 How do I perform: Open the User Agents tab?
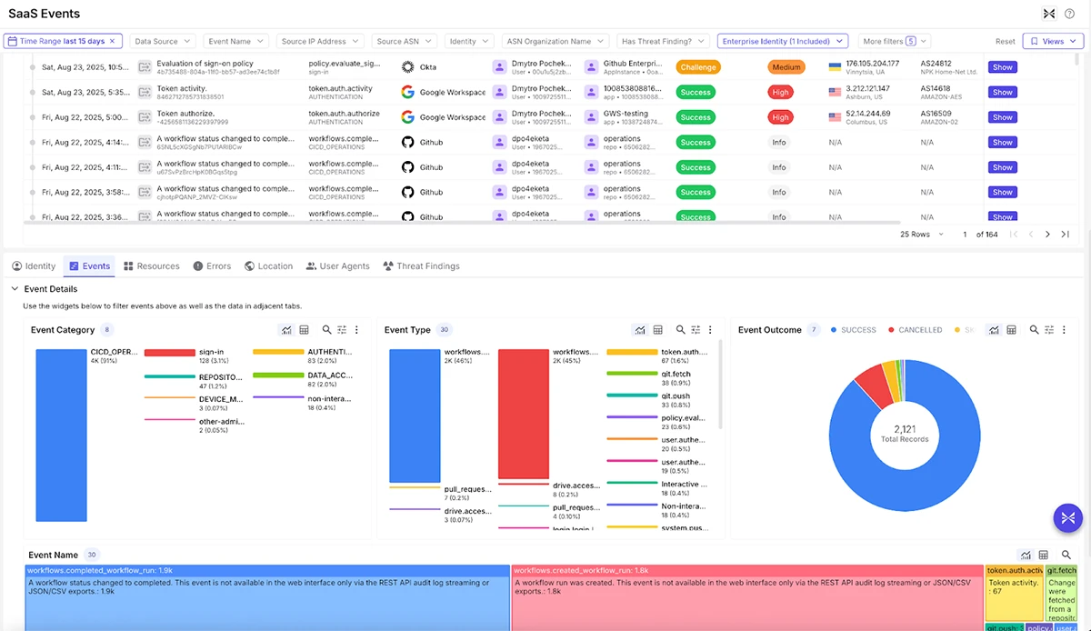(337, 266)
